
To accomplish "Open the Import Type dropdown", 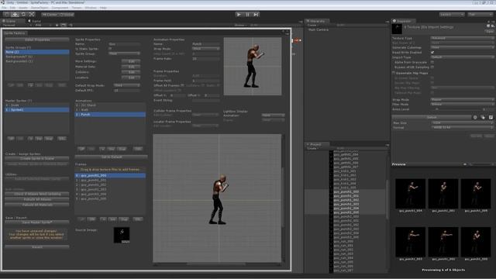I will [462, 57].
